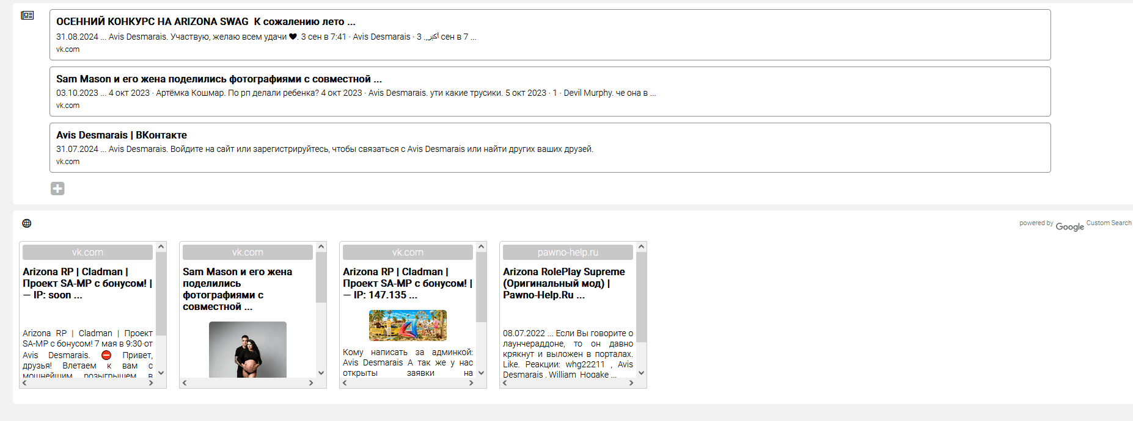Open the 'Avis Desmarais | ВКонтакте' result
The height and width of the screenshot is (421, 1133).
point(122,135)
